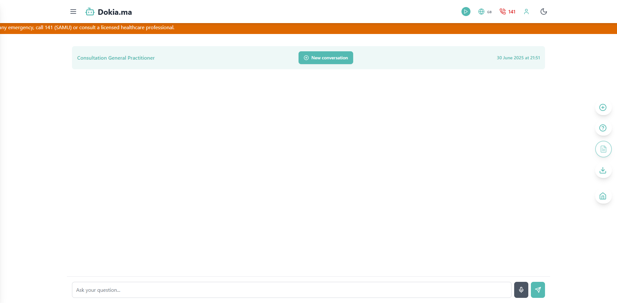617x303 pixels.
Task: Click Consultation General Practitioner title
Action: [116, 58]
